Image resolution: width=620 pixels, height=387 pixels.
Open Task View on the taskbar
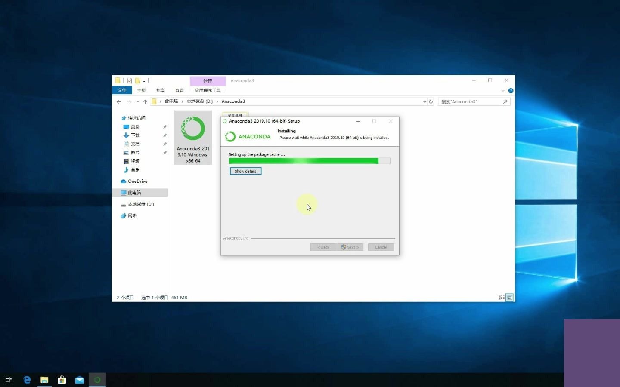(9, 380)
